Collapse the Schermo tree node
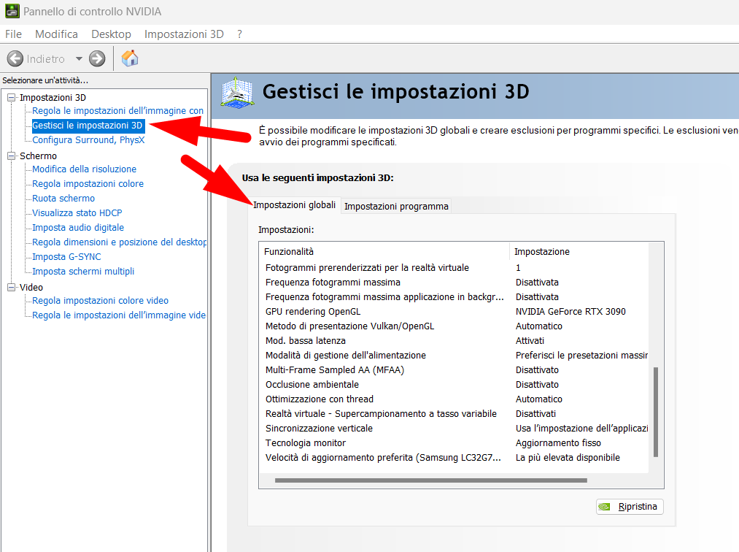Image resolution: width=739 pixels, height=552 pixels. click(12, 156)
